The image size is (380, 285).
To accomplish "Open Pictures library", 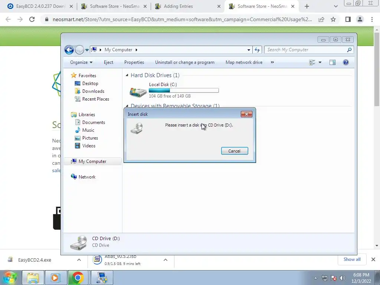I will [x=90, y=138].
